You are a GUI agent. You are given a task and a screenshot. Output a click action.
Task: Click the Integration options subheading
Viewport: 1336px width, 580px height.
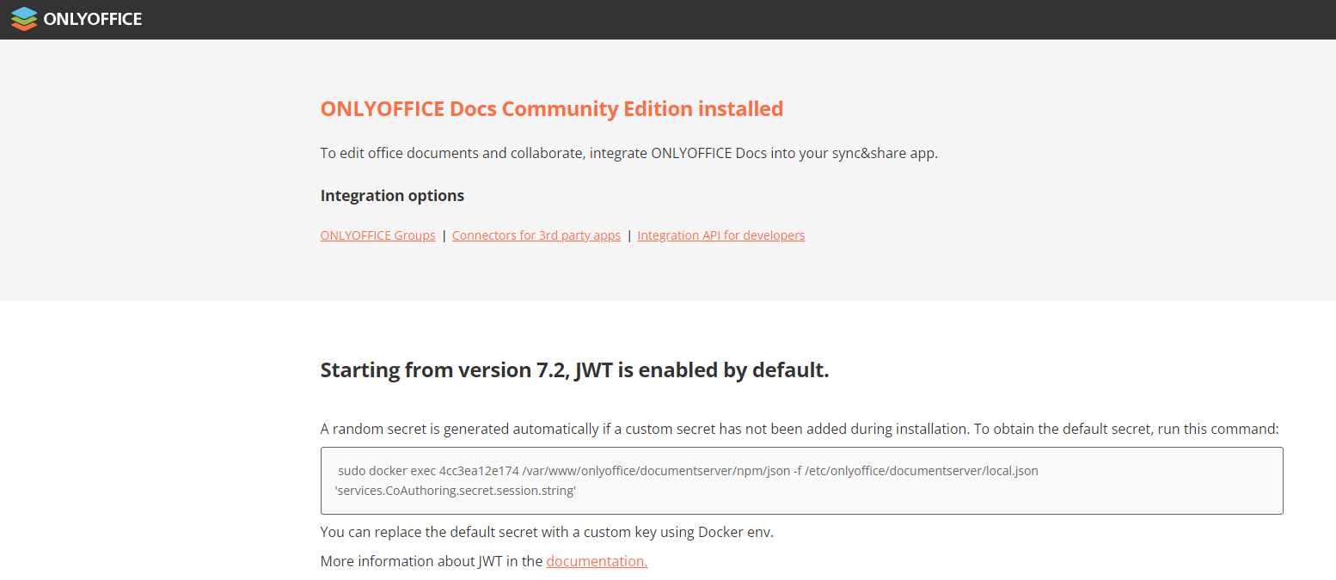392,196
